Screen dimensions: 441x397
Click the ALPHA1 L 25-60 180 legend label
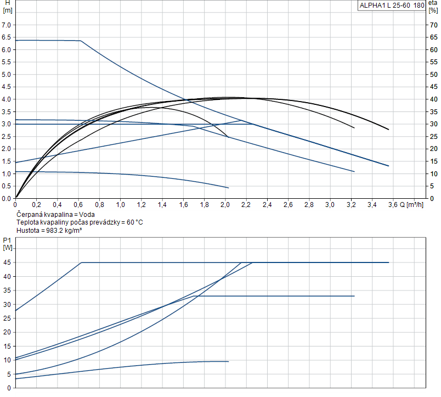point(391,6)
